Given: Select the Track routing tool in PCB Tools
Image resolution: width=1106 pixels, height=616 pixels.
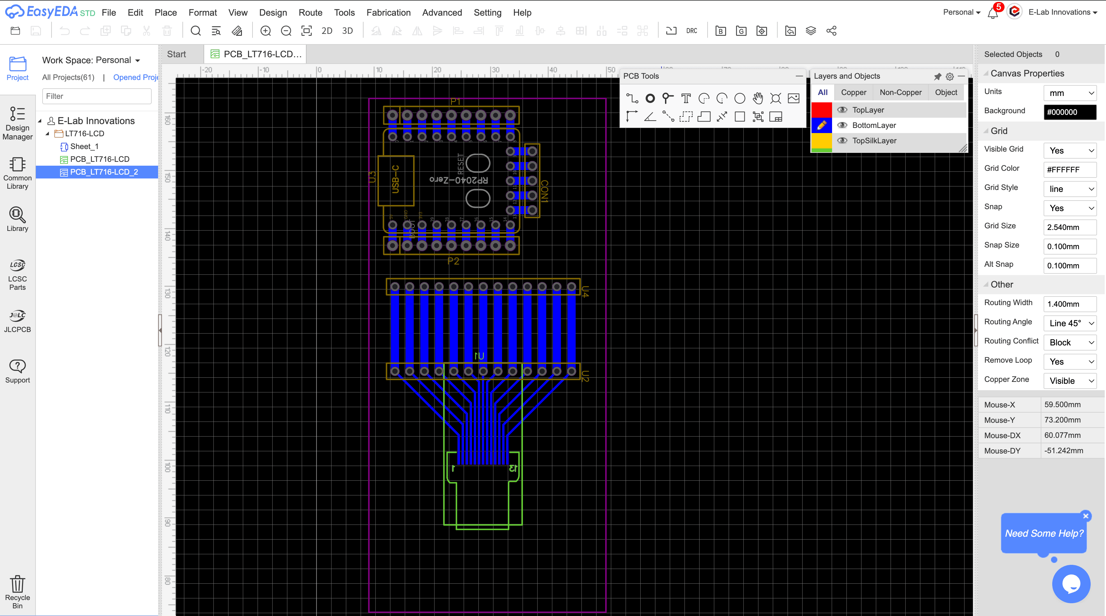Looking at the screenshot, I should click(632, 98).
